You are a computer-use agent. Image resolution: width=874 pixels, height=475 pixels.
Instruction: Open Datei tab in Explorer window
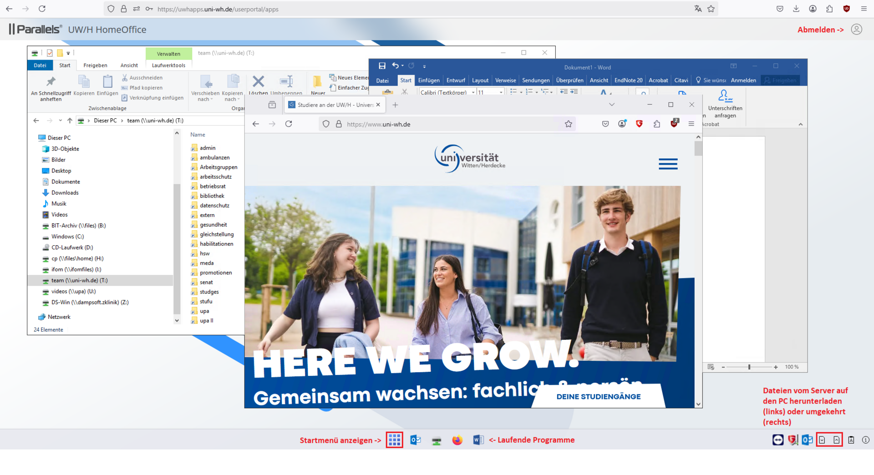pos(40,65)
